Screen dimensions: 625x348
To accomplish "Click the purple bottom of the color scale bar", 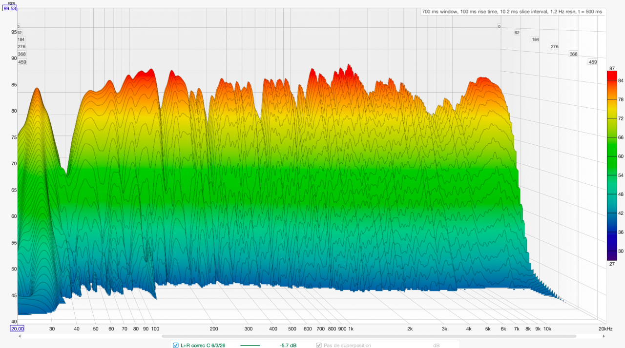I will pyautogui.click(x=611, y=257).
